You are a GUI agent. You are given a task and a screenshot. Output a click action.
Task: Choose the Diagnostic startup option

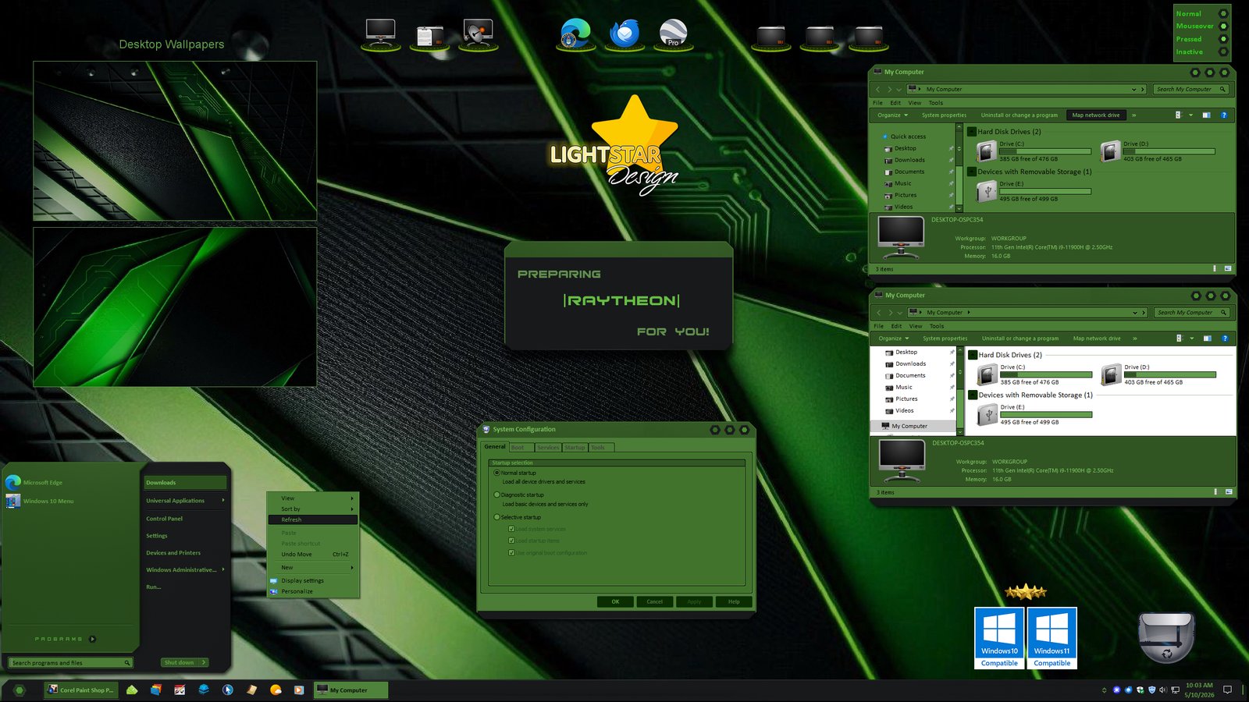coord(496,495)
